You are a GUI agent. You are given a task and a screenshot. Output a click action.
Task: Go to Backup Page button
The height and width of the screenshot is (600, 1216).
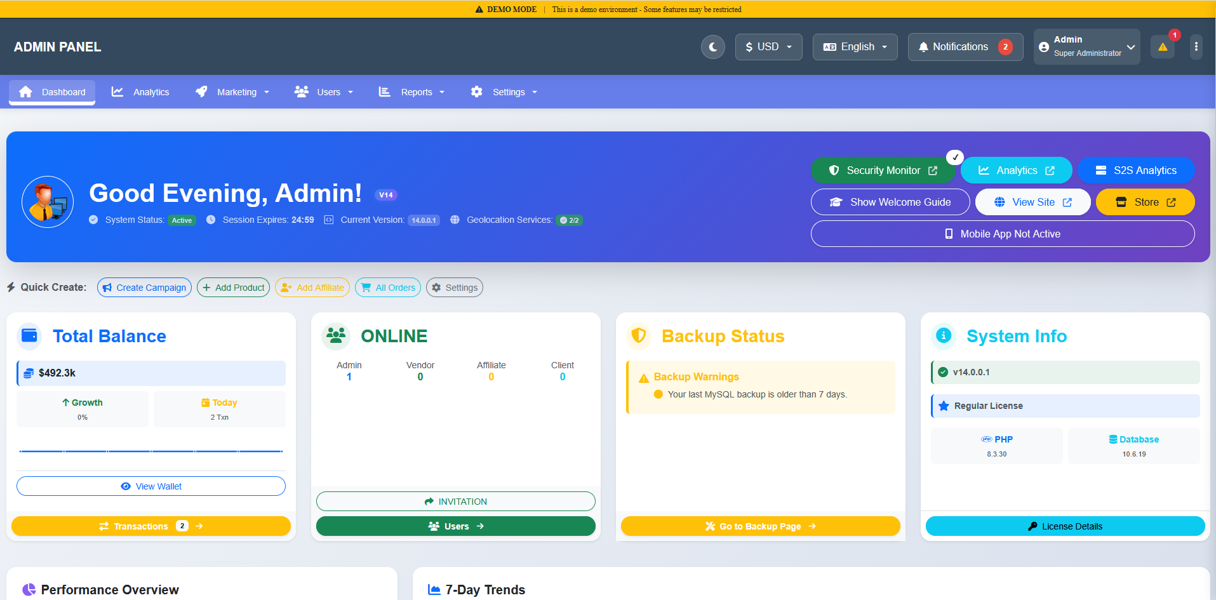click(760, 526)
